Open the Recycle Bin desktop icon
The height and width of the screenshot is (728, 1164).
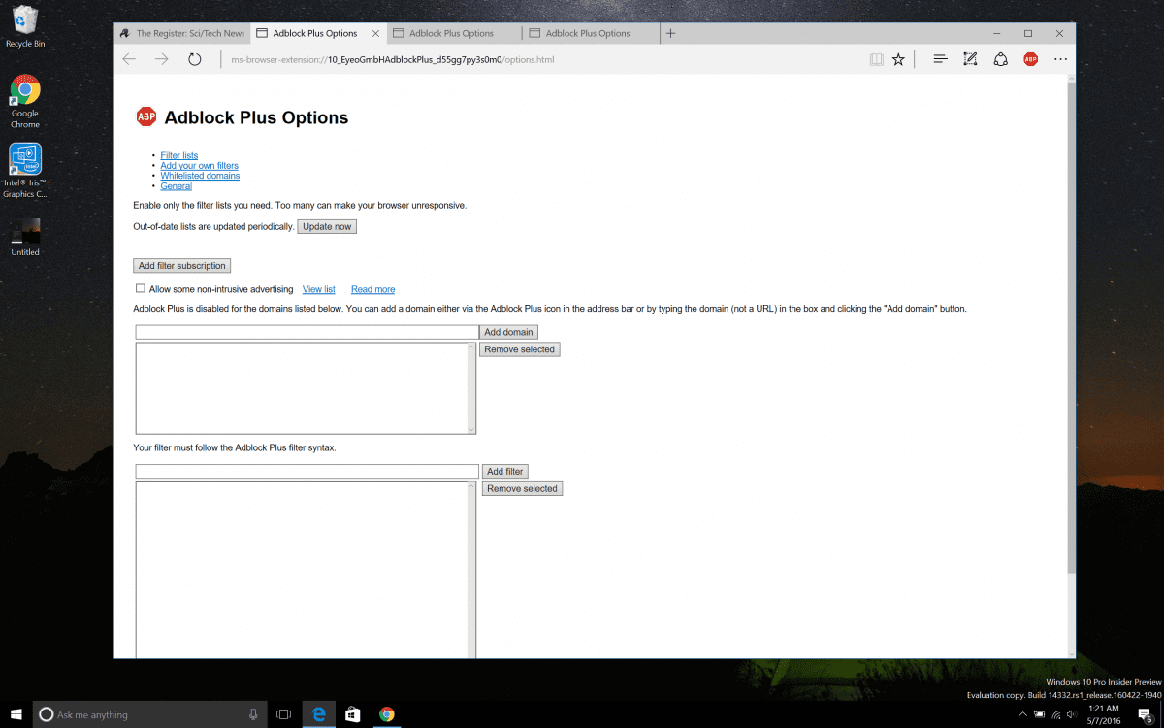25,26
